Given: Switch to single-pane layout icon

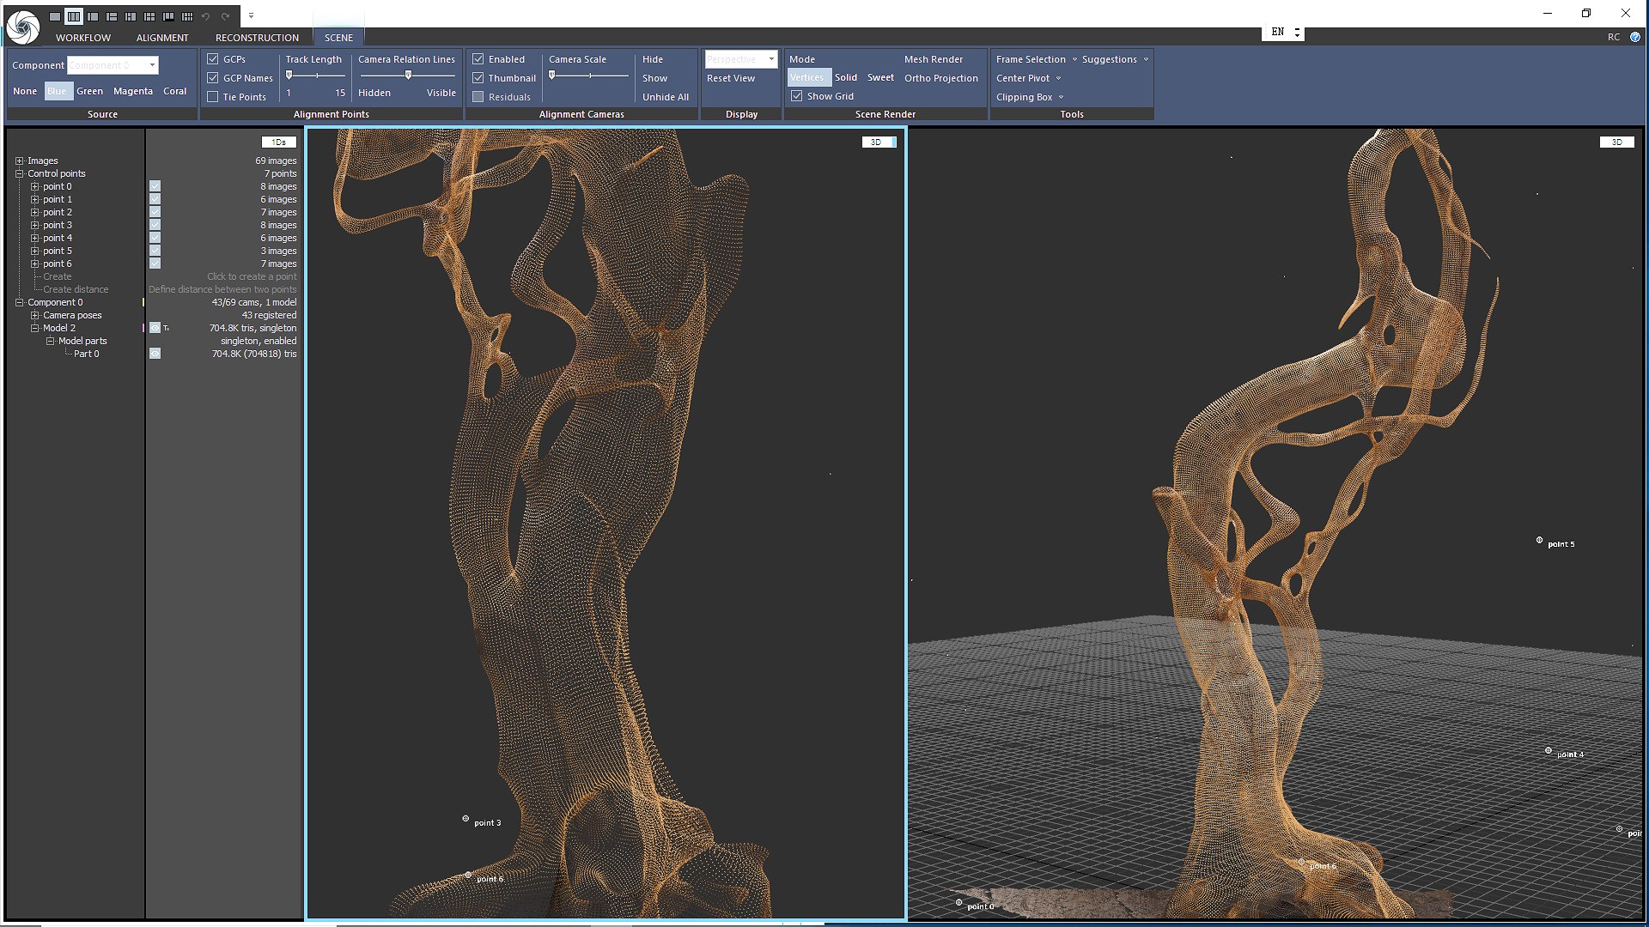Looking at the screenshot, I should tap(55, 16).
